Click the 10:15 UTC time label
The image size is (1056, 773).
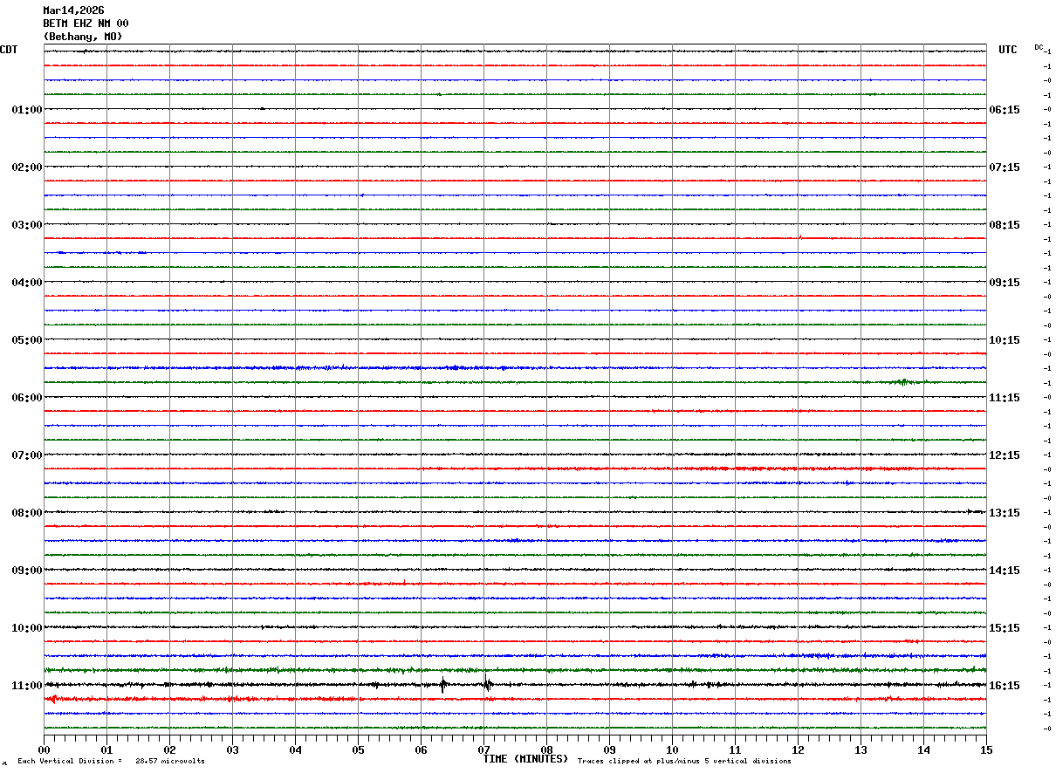(1004, 340)
